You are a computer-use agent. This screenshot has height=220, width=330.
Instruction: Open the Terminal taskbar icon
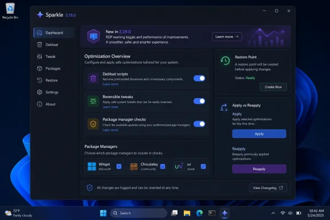[212, 213]
